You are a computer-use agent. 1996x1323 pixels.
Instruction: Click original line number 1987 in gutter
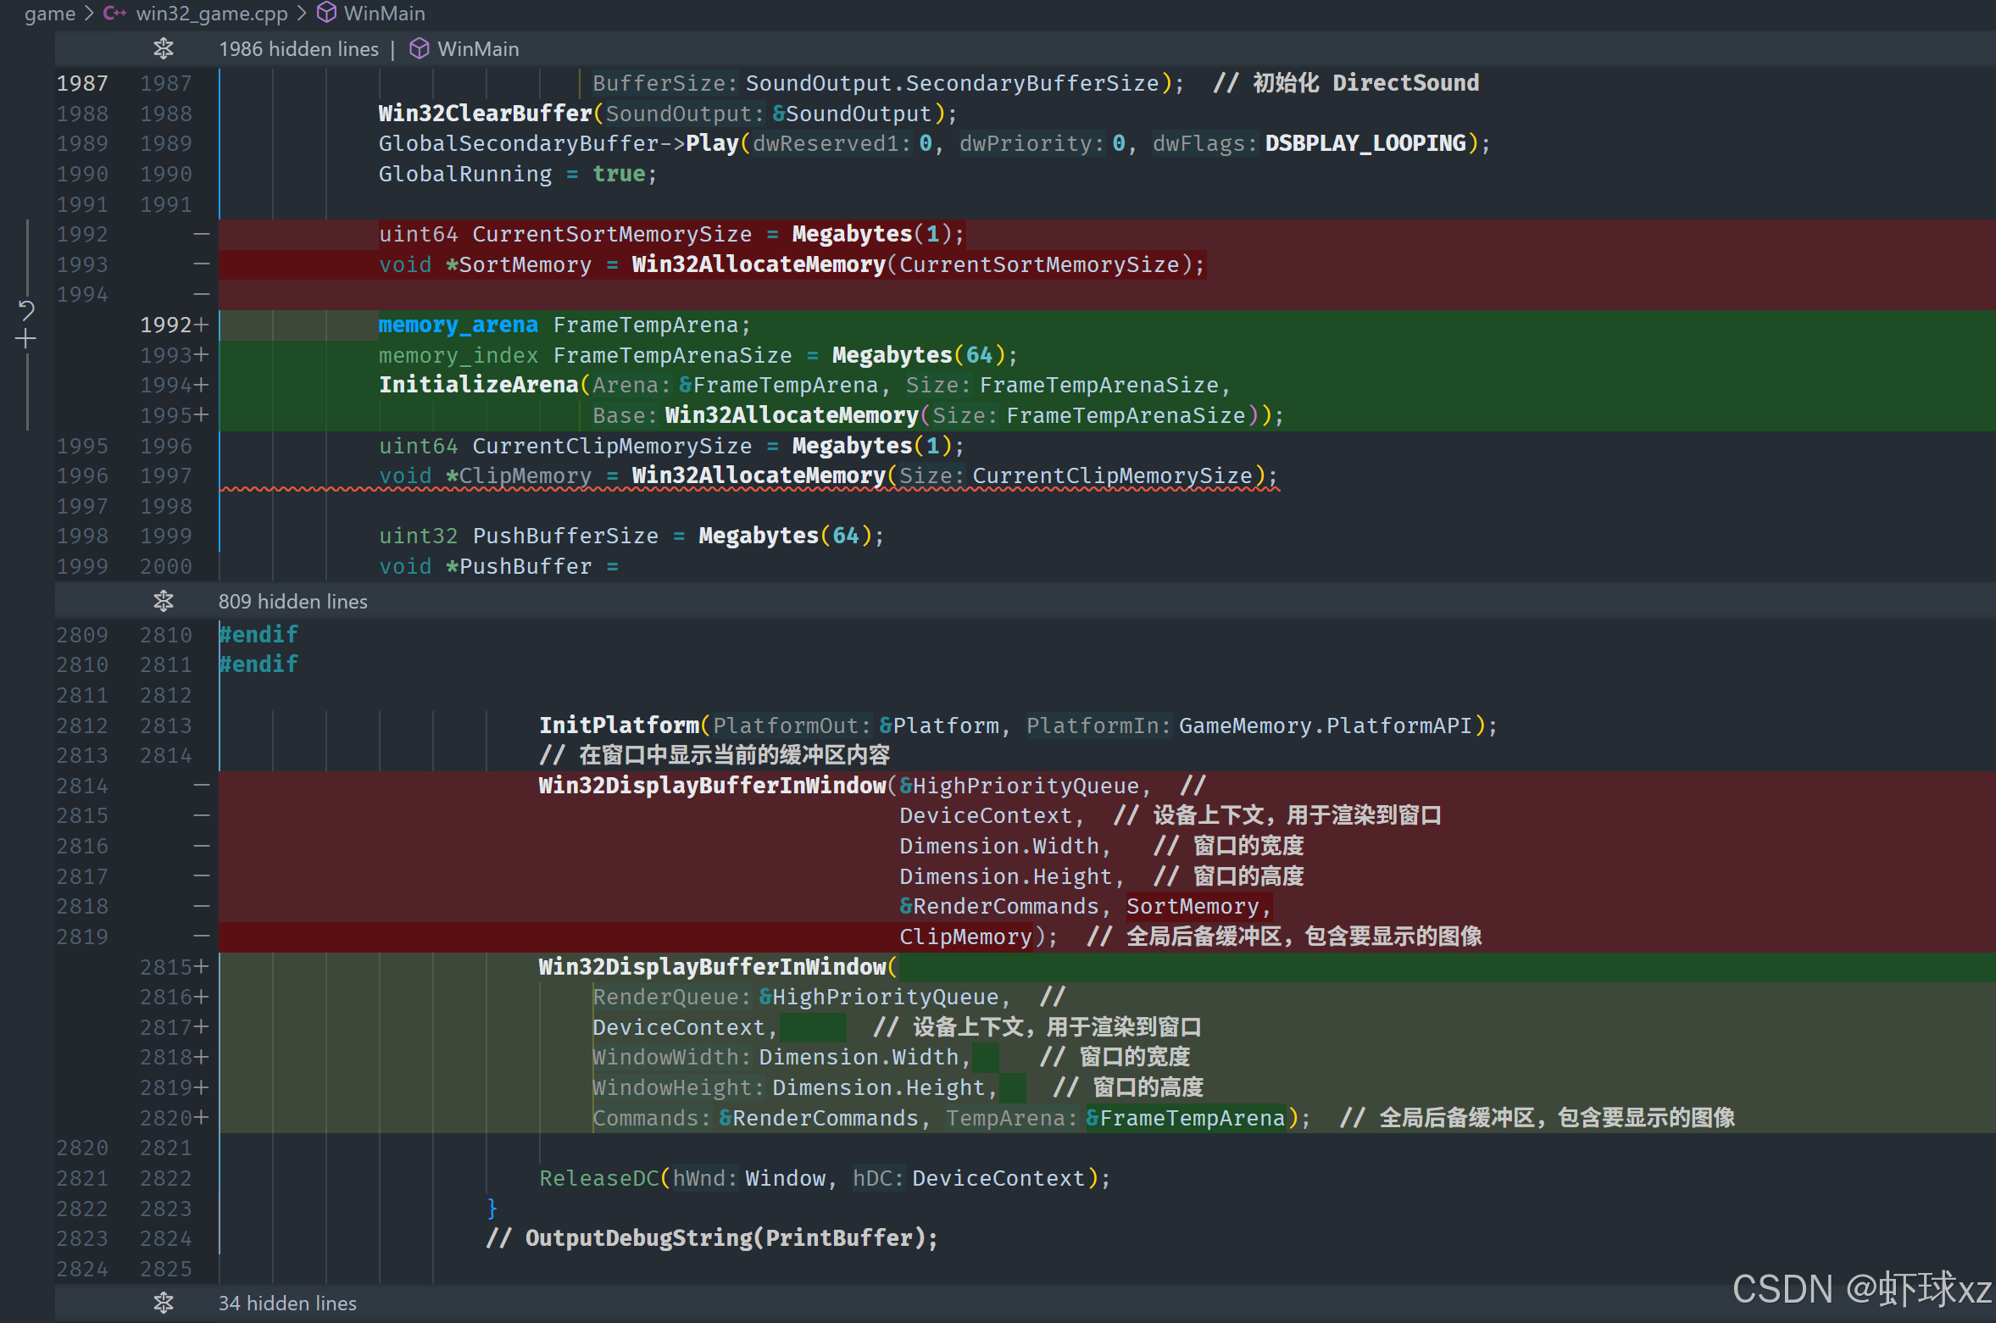82,83
